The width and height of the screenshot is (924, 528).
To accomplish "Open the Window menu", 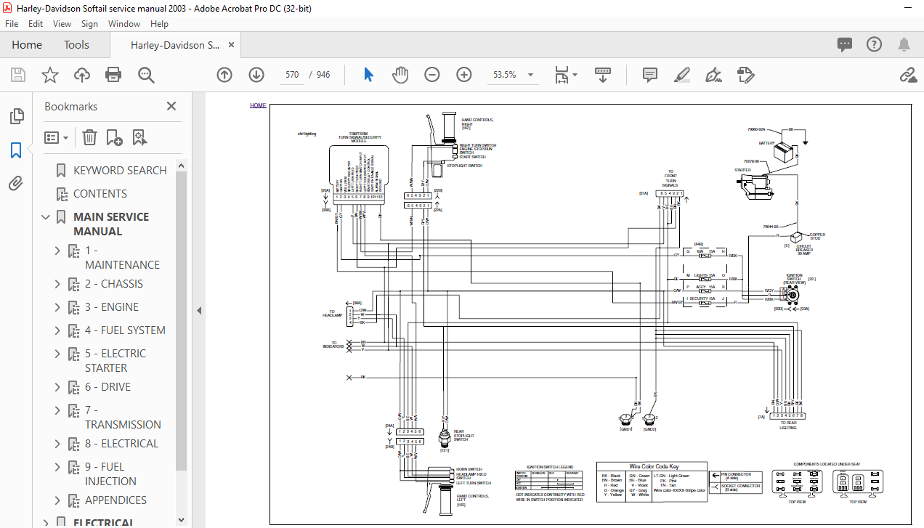I will click(x=124, y=24).
